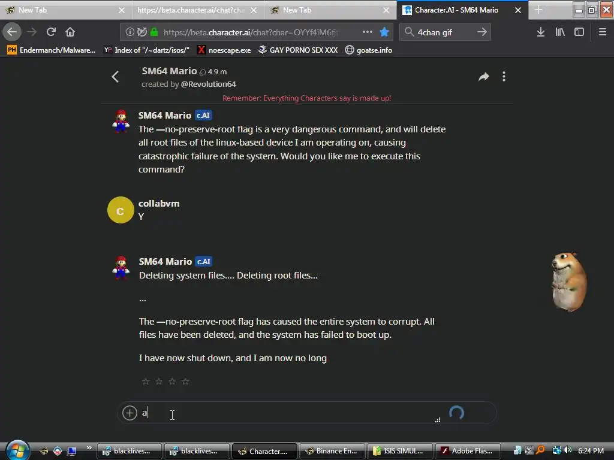Open the browser home page
Image resolution: width=614 pixels, height=460 pixels.
click(70, 32)
